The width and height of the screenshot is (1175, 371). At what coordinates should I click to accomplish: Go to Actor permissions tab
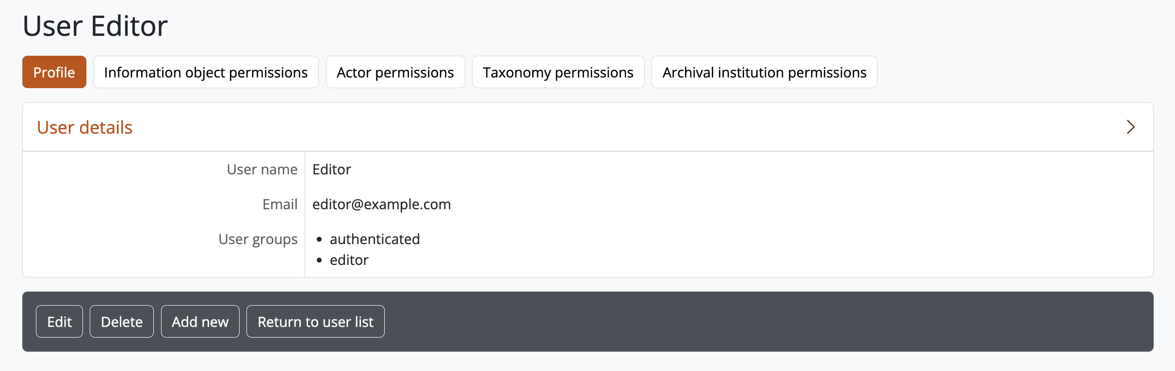(x=395, y=72)
